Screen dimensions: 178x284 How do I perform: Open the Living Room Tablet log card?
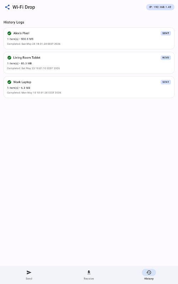pyautogui.click(x=89, y=63)
